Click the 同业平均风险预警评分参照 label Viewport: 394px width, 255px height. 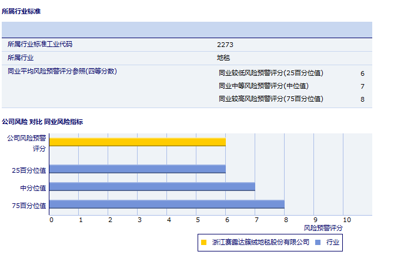coord(62,71)
